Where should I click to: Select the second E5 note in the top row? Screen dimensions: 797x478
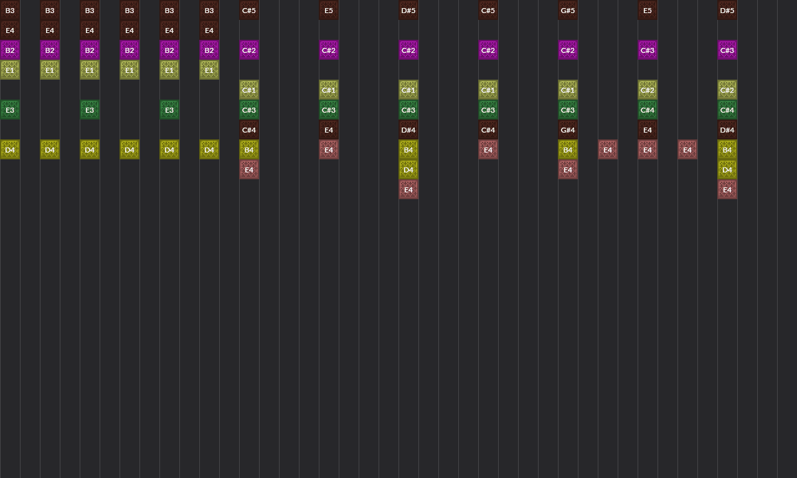tap(648, 10)
